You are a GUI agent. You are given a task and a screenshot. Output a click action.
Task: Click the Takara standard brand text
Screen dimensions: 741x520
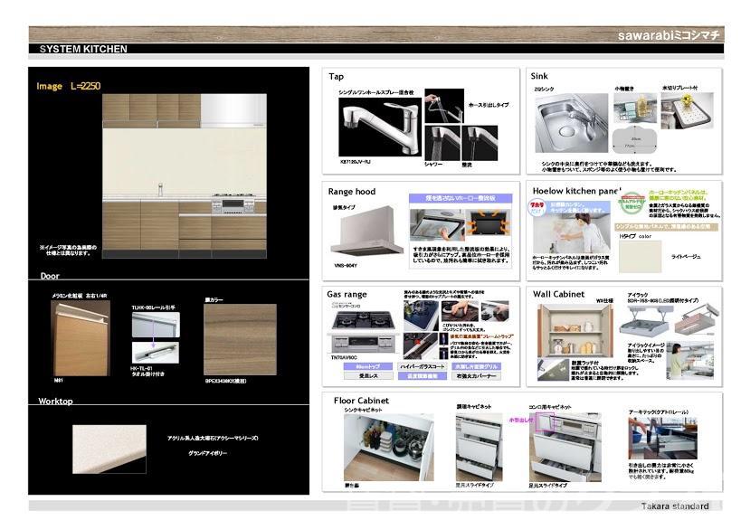point(675,506)
